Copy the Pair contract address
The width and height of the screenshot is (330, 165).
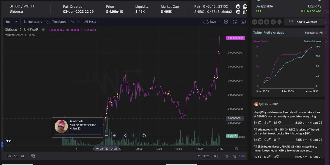245,7
